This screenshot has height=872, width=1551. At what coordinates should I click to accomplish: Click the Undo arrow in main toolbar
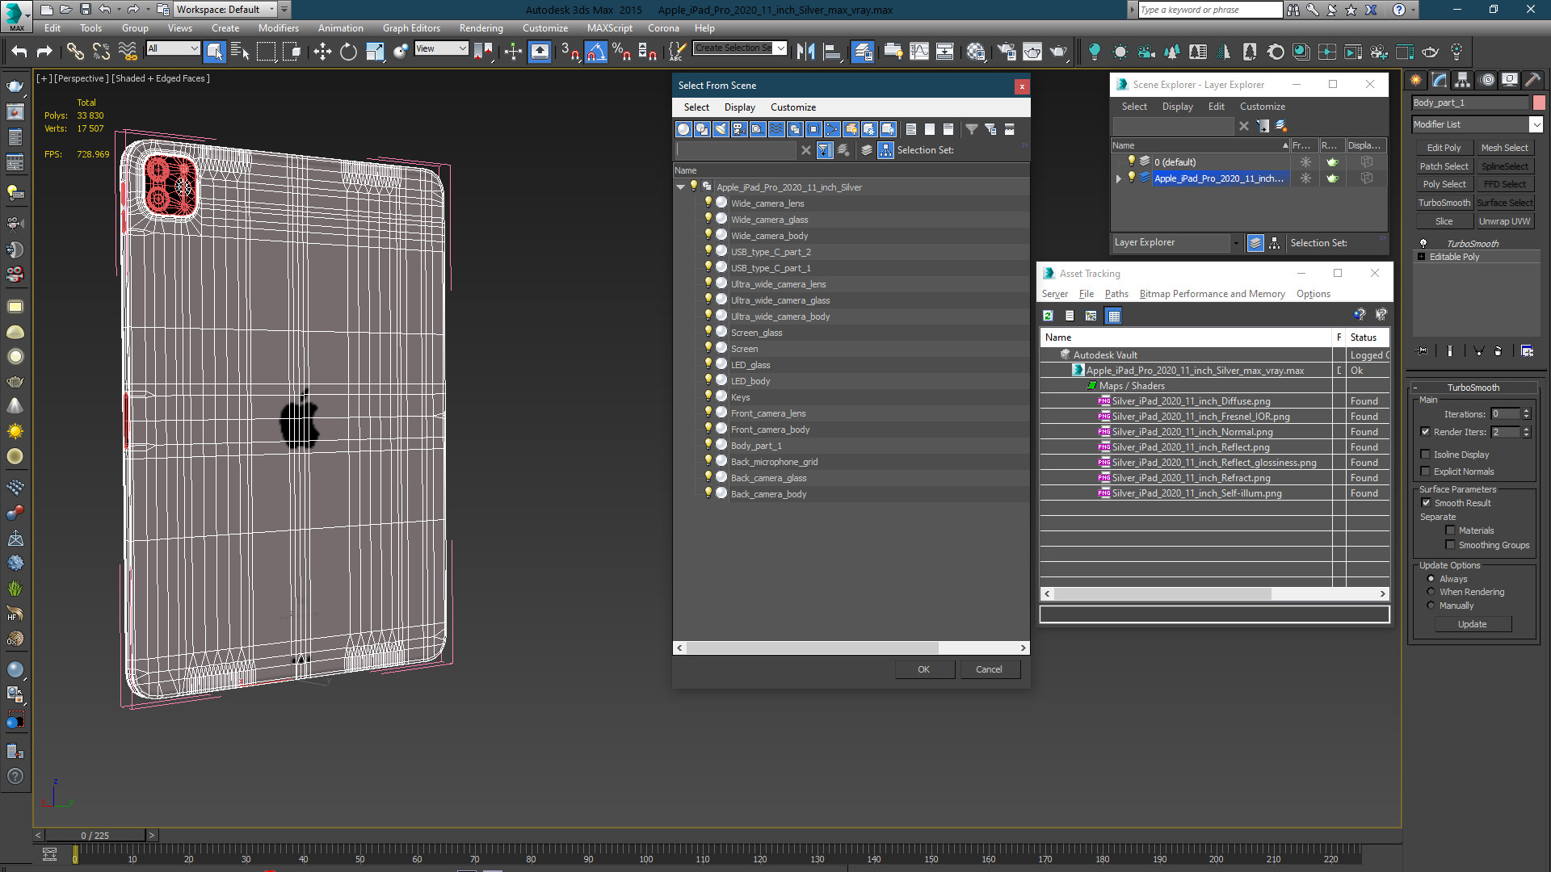(x=19, y=52)
